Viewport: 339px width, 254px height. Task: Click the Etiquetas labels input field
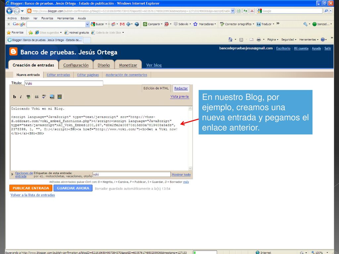[x=132, y=175]
